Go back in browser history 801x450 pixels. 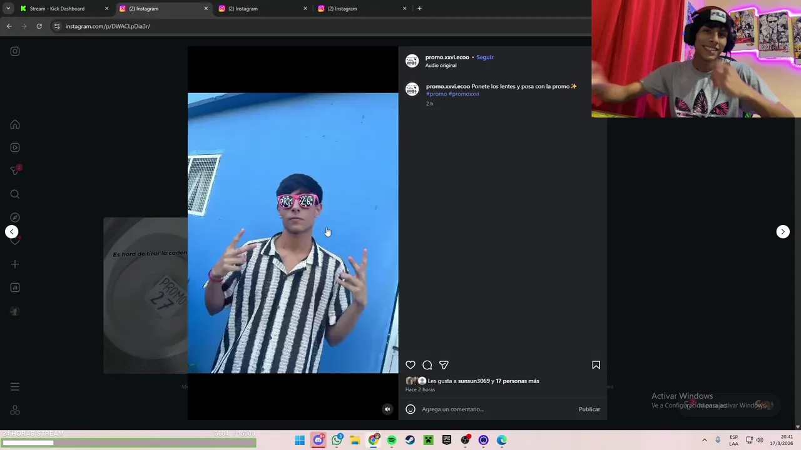[9, 26]
